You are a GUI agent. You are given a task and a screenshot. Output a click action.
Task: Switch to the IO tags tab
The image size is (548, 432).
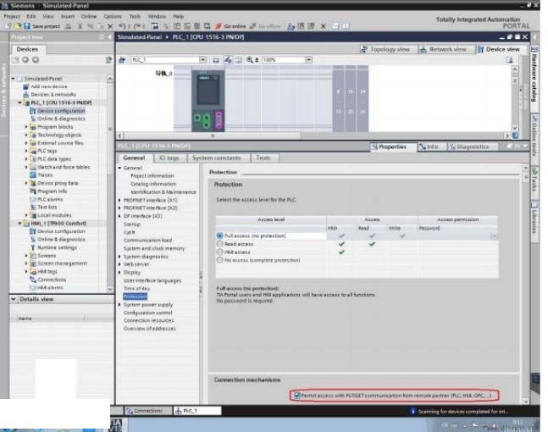pyautogui.click(x=169, y=158)
